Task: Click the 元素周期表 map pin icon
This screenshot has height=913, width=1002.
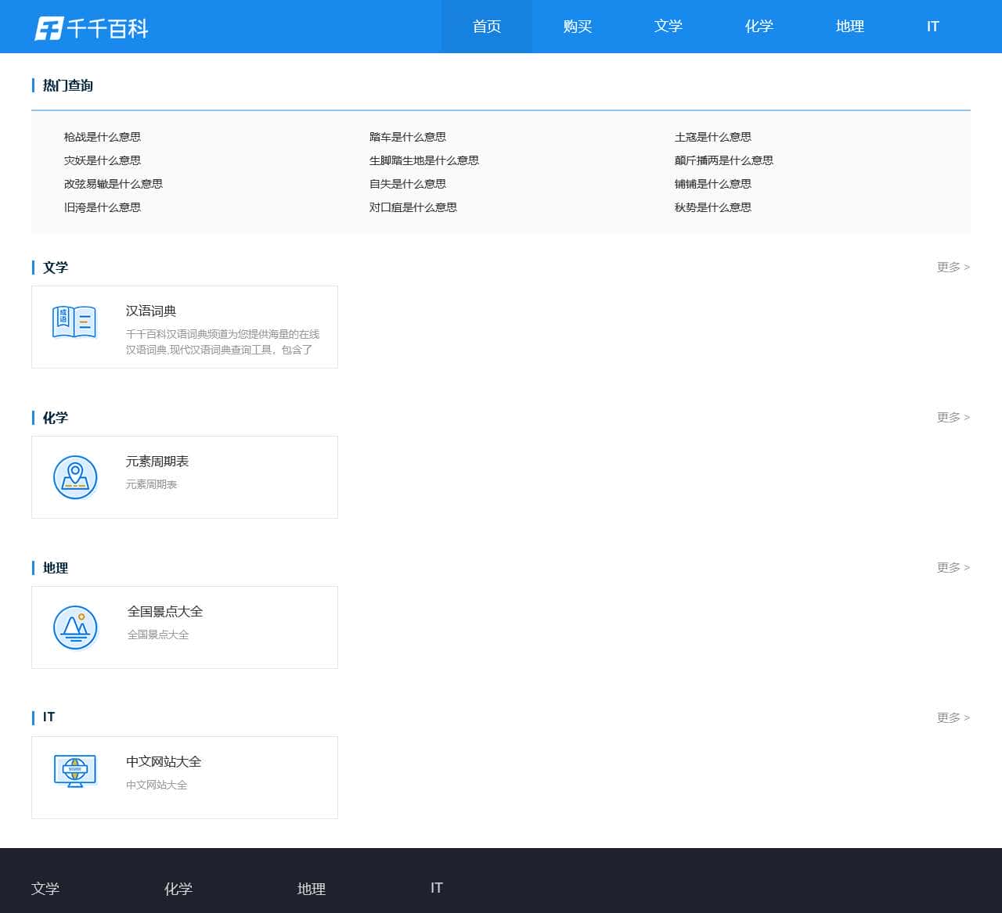Action: point(75,477)
